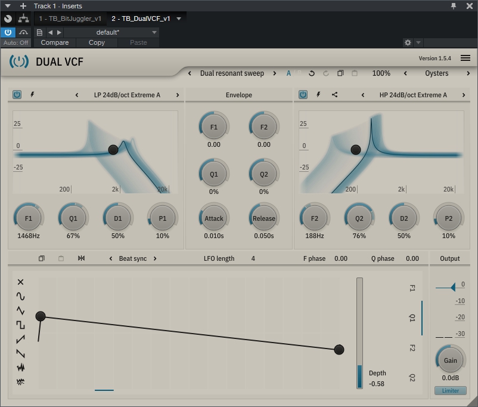This screenshot has height=407, width=478.
Task: Select the Q1 LFO target tab
Action: click(x=412, y=318)
